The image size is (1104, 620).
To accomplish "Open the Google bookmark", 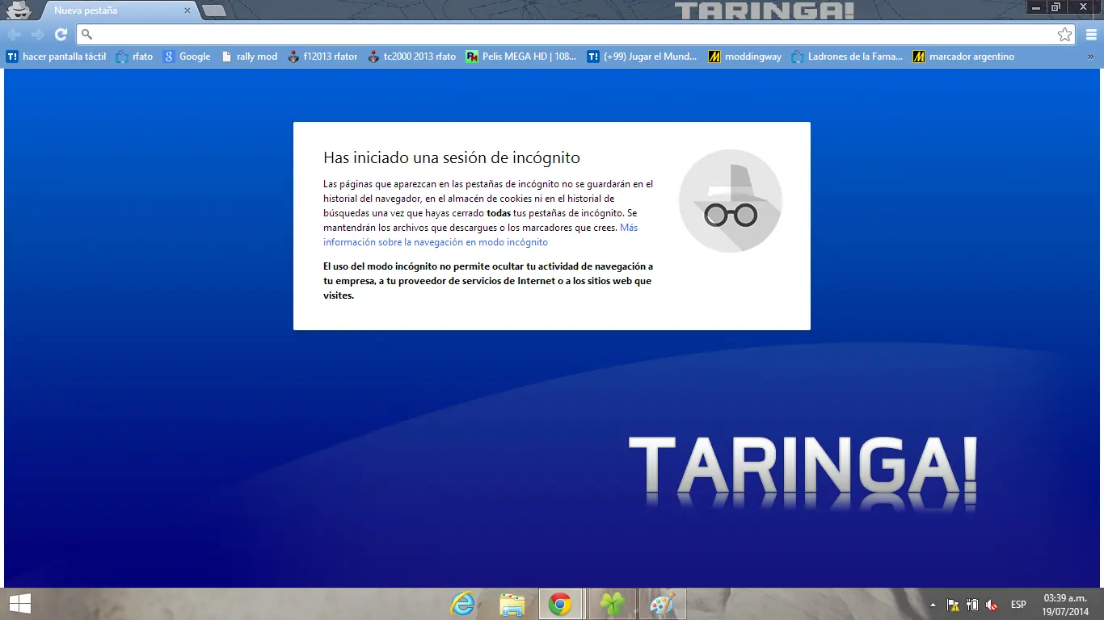I will click(x=187, y=57).
